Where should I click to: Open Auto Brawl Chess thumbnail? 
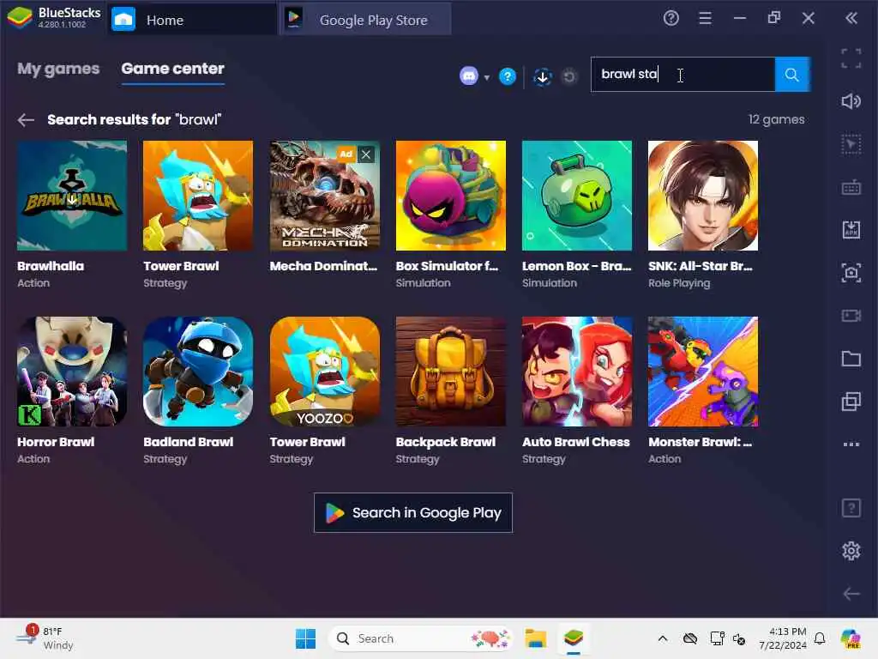point(577,371)
